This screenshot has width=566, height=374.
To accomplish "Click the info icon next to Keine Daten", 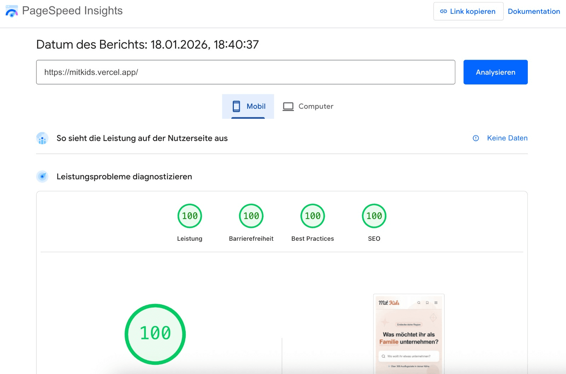I will click(476, 138).
